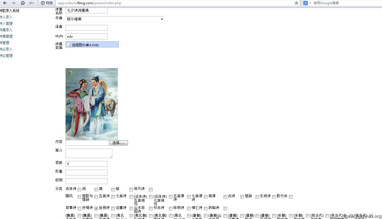Click the Google search engine icon
Image resolution: width=382 pixels, height=219 pixels.
point(306,3)
